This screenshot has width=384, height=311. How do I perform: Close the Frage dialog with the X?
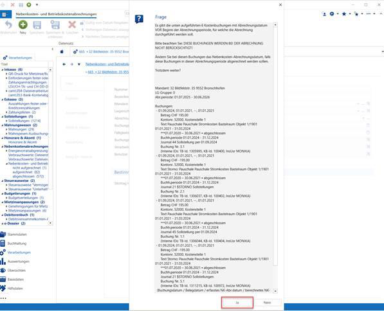click(x=280, y=4)
